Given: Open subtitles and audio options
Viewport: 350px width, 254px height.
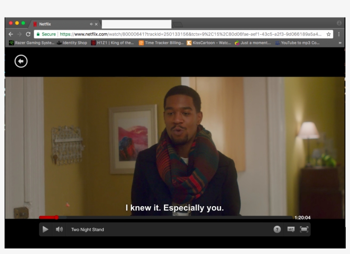Looking at the screenshot, I should pos(291,229).
